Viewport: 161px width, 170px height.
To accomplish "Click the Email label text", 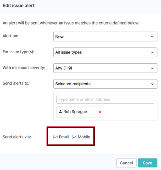I will coord(64,137).
